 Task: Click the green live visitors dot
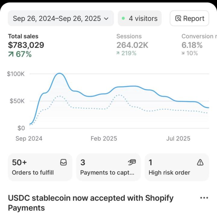click(123, 18)
